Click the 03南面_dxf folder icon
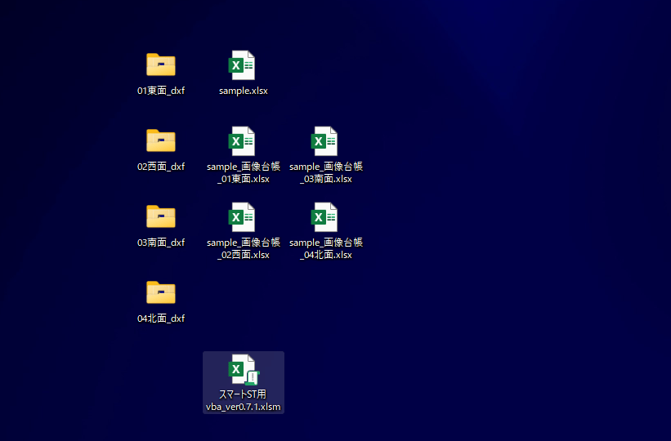Image resolution: width=671 pixels, height=441 pixels. pyautogui.click(x=161, y=216)
